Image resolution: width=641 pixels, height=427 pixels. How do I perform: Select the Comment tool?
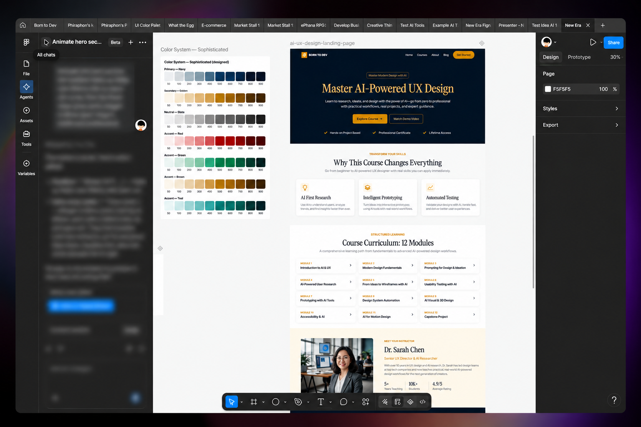coord(343,402)
